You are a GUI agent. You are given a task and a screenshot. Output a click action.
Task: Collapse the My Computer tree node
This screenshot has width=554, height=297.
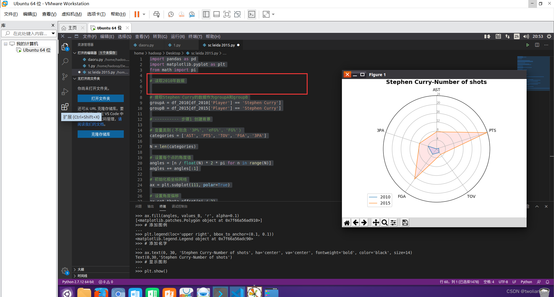(5, 44)
